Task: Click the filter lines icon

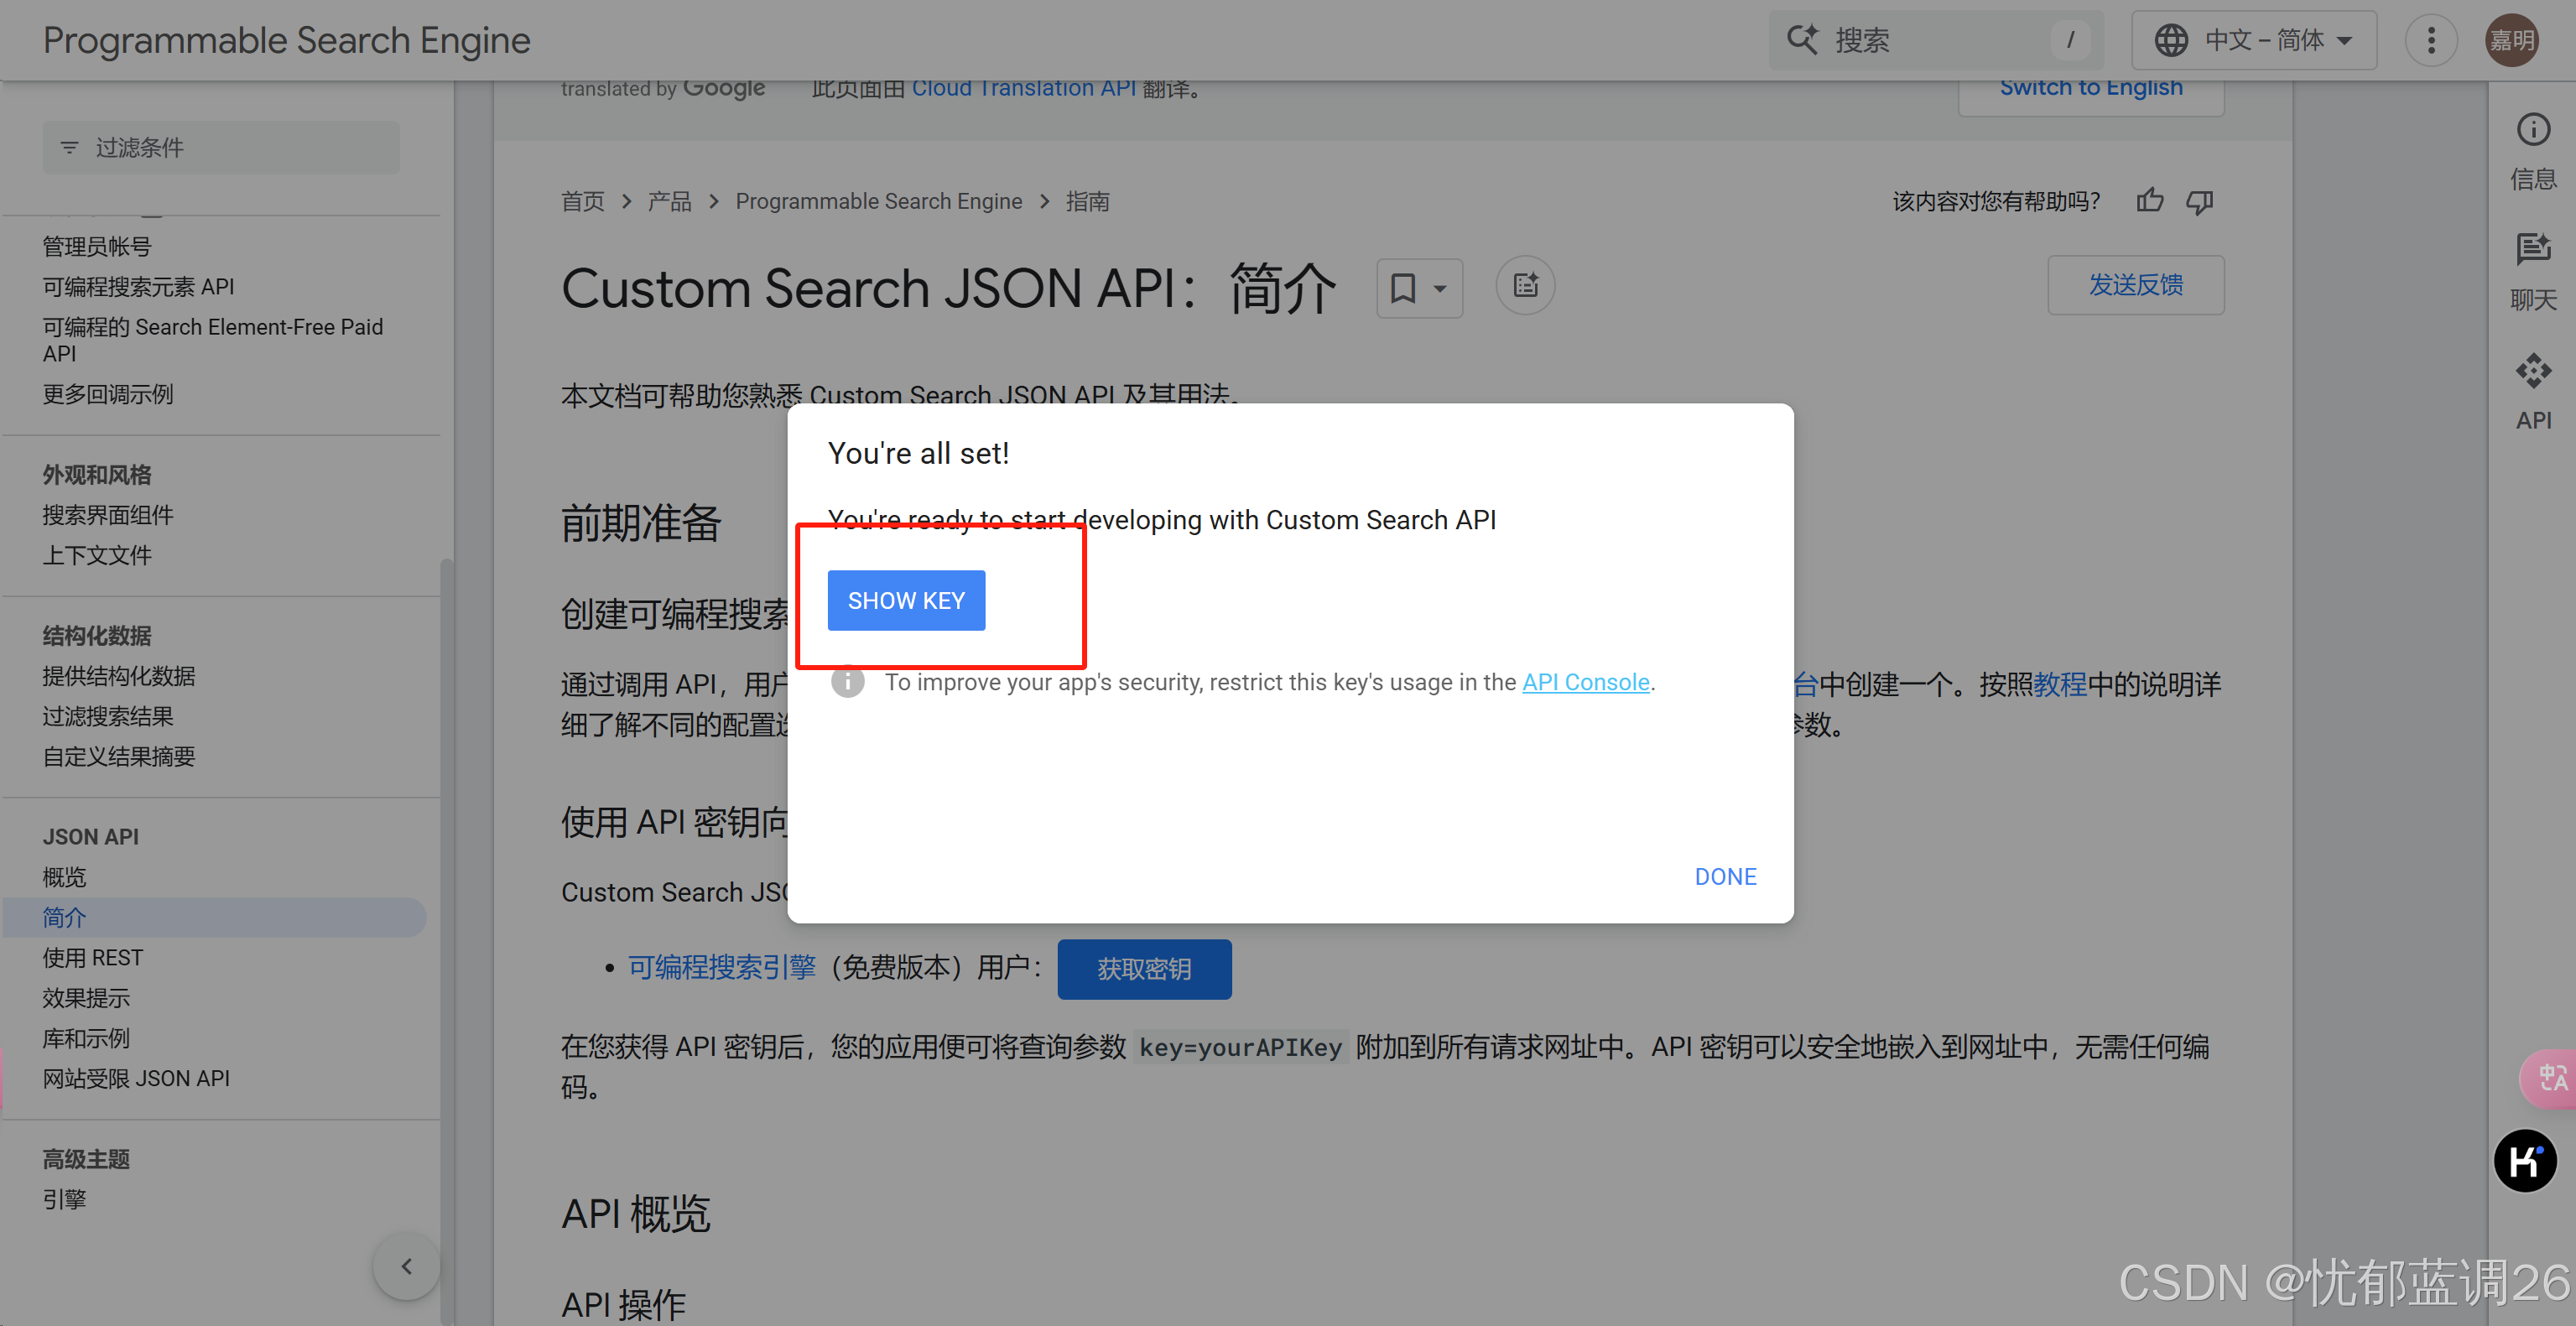Action: pyautogui.click(x=69, y=147)
